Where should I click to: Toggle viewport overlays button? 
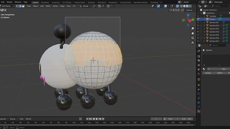tap(165, 6)
